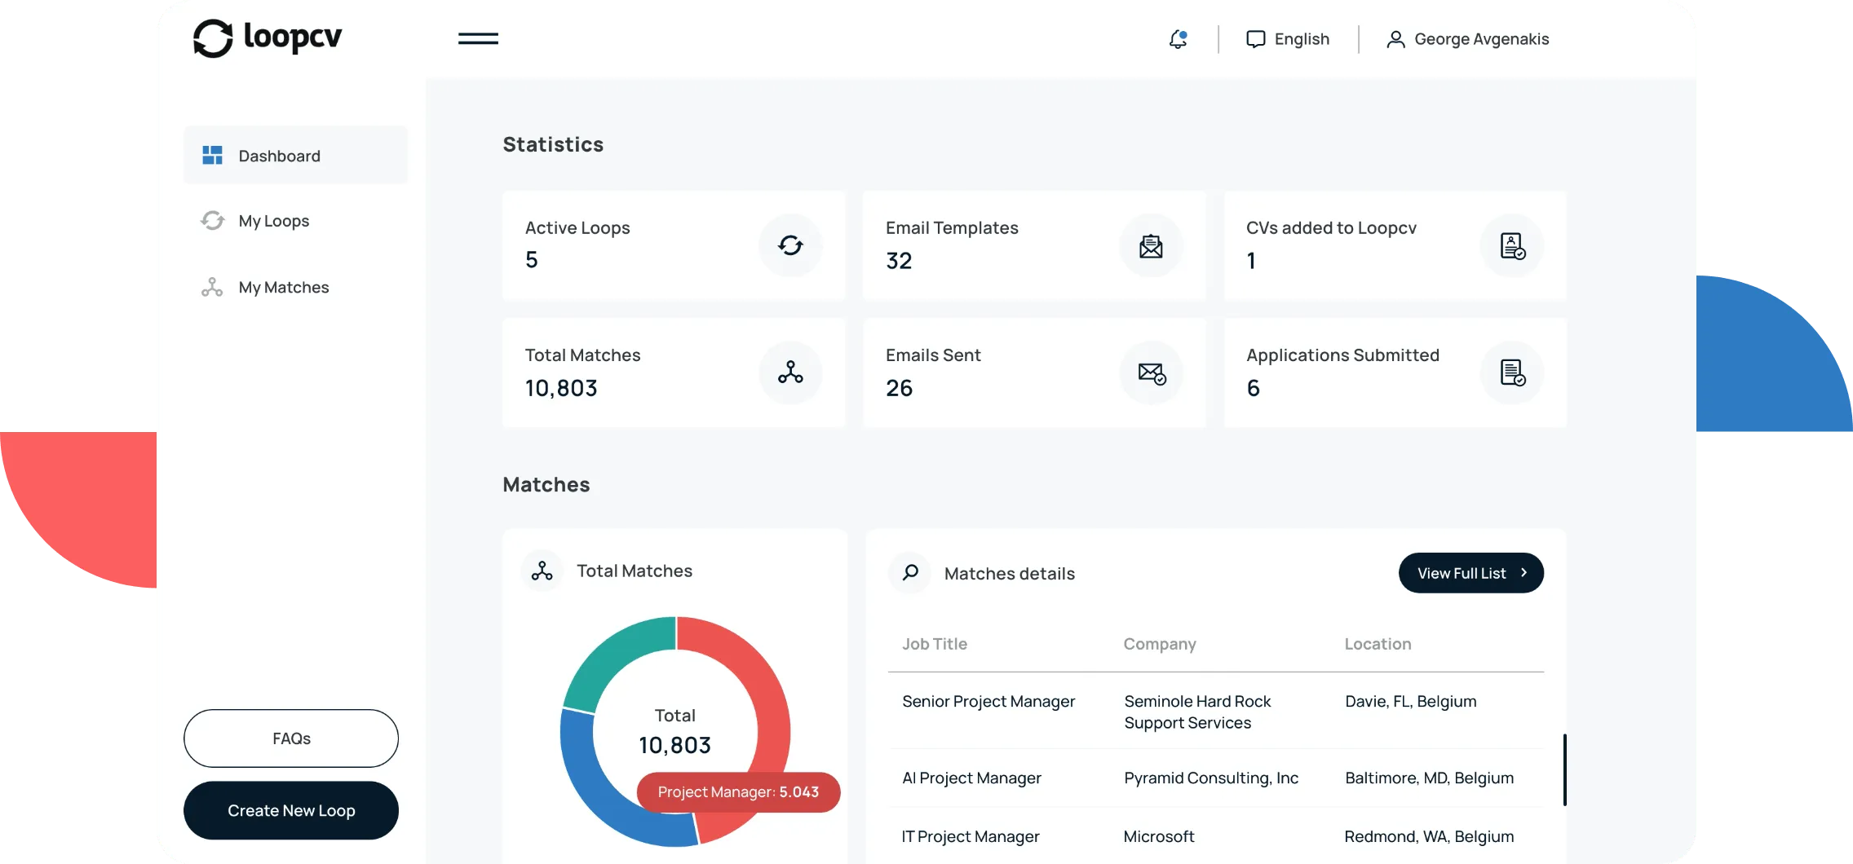Image resolution: width=1853 pixels, height=864 pixels.
Task: Open the FAQs page
Action: 290,738
